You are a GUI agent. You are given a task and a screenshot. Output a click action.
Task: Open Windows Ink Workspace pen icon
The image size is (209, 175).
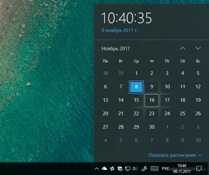(144, 169)
